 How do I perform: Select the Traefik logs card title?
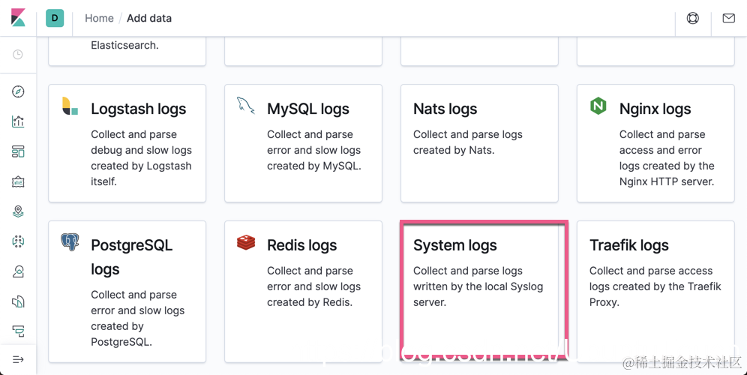[x=628, y=245]
